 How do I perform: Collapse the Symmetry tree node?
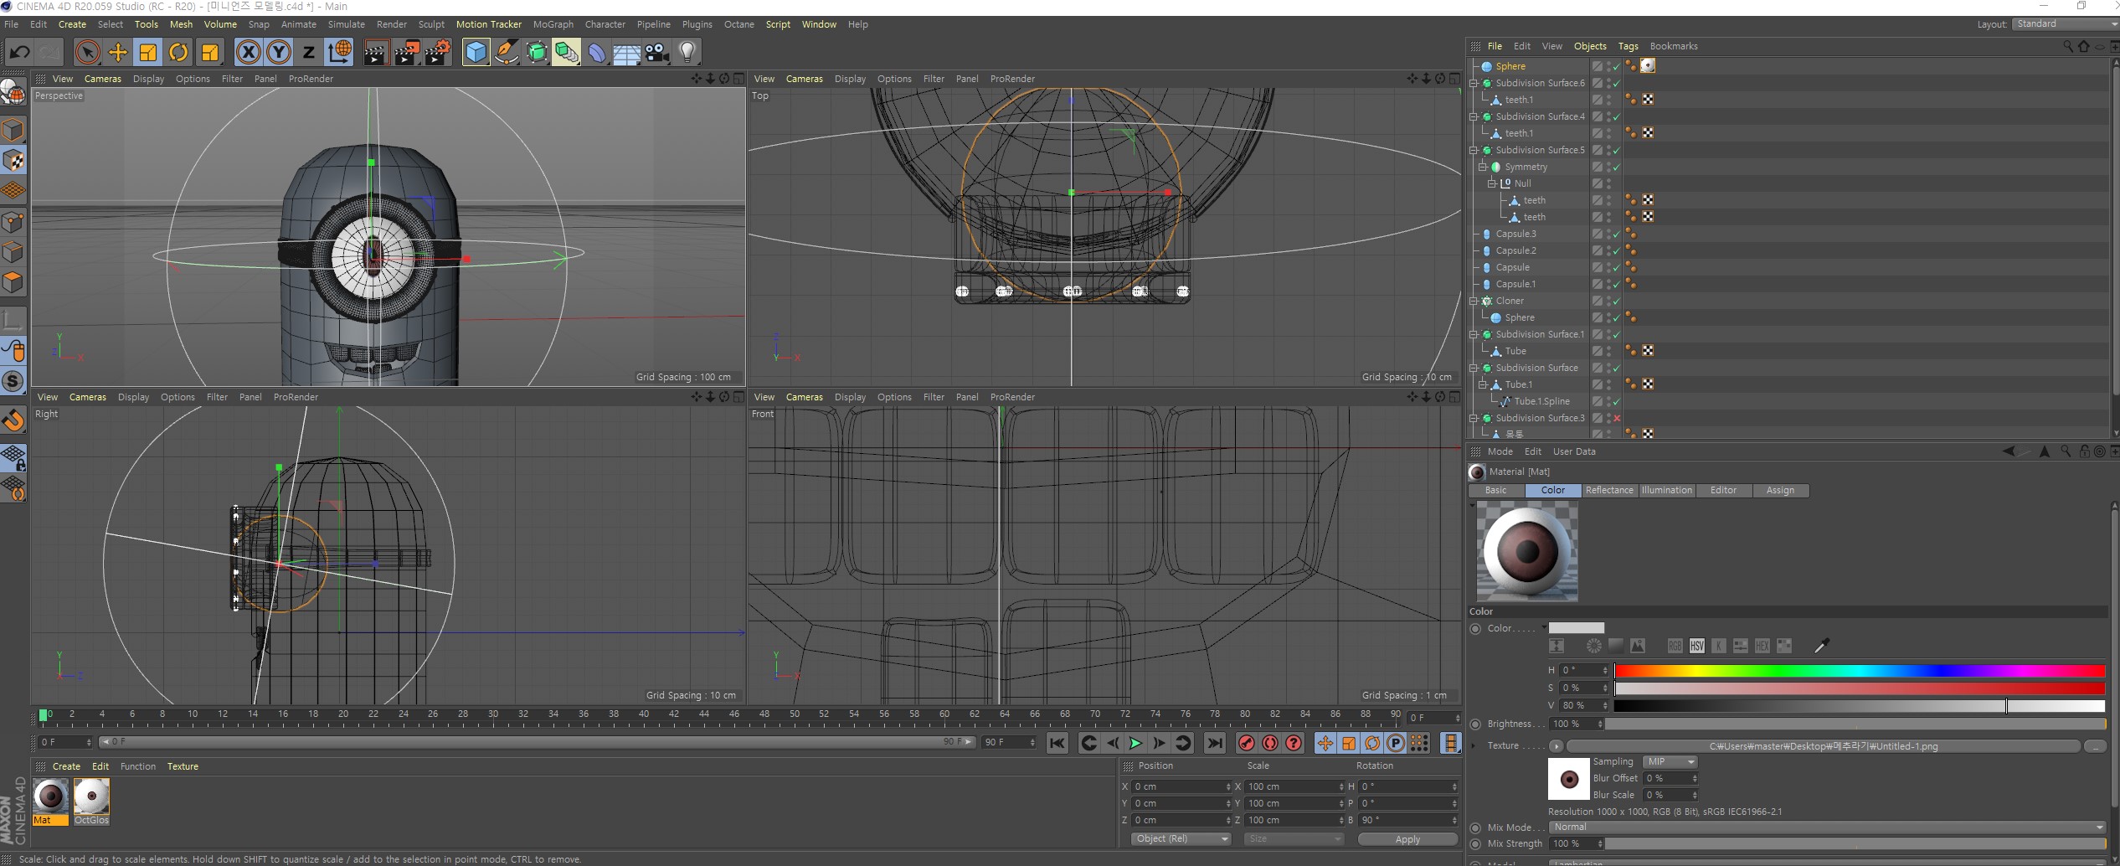[x=1482, y=167]
